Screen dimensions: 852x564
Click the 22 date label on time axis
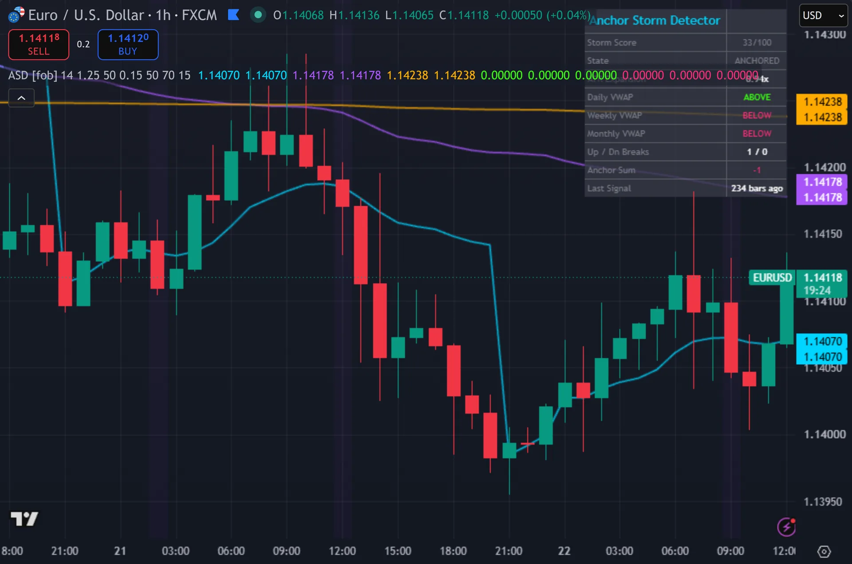(x=564, y=551)
